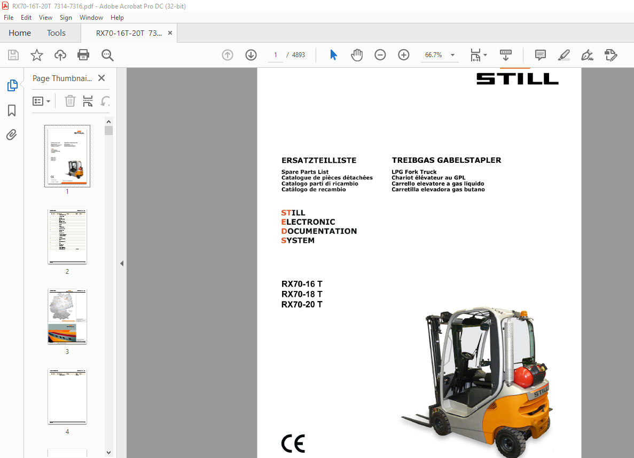Click the page number input field

(276, 55)
